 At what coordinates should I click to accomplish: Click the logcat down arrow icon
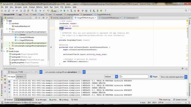click(9, 92)
